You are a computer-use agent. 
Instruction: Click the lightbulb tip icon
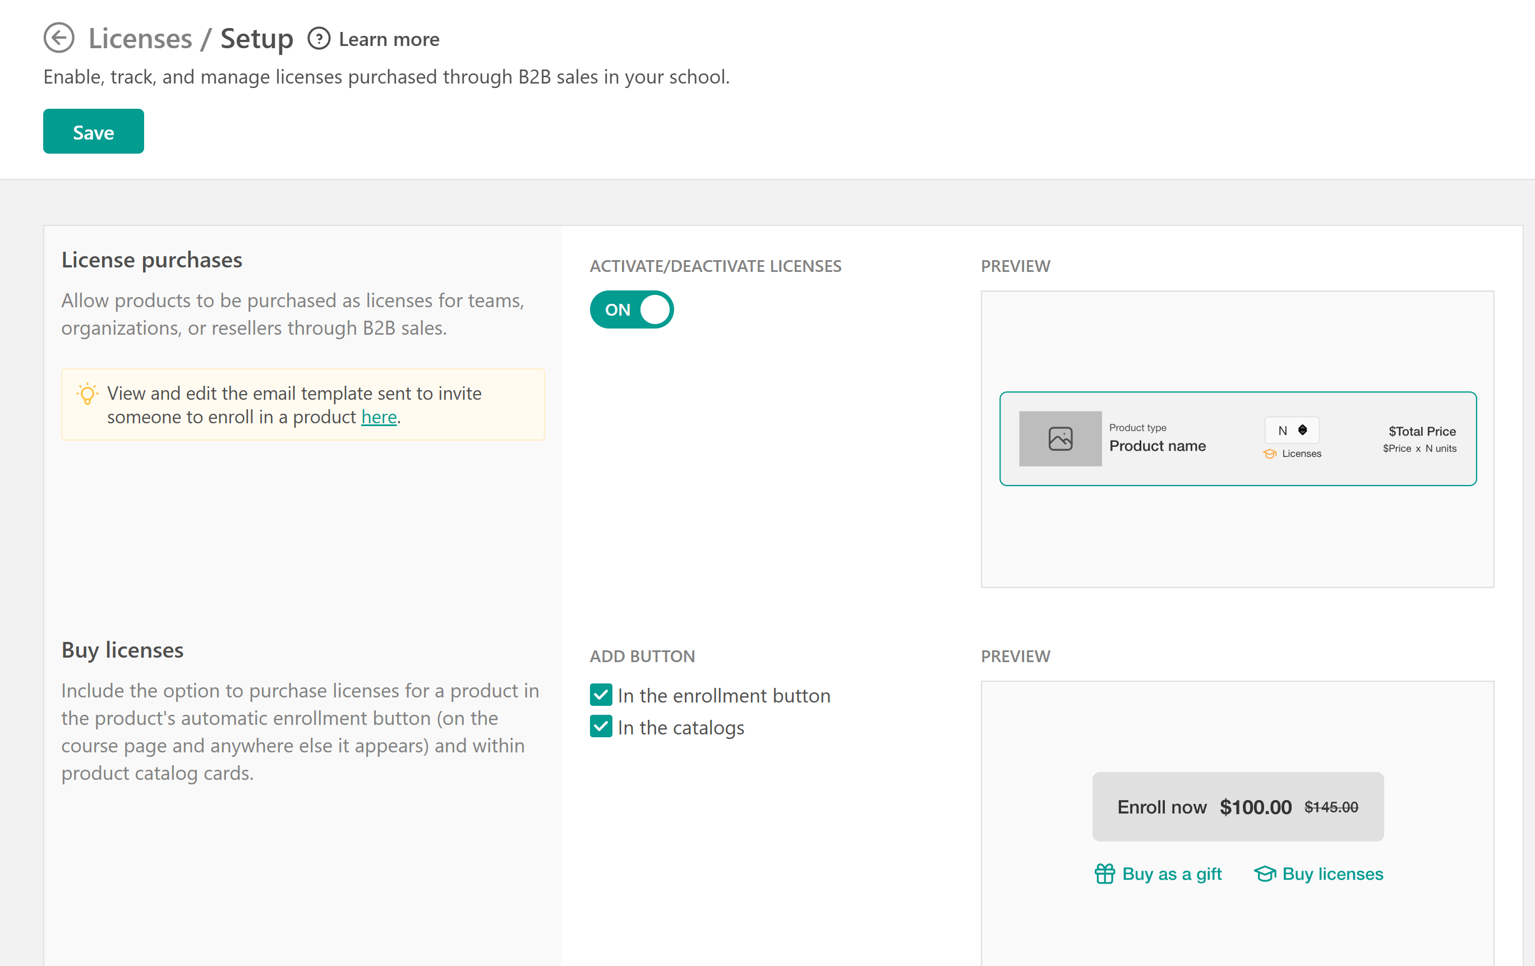coord(87,394)
